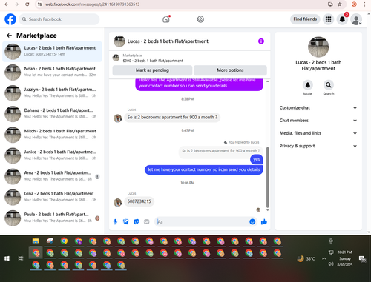Click browser back arrow
The image size is (371, 282).
pyautogui.click(x=7, y=4)
